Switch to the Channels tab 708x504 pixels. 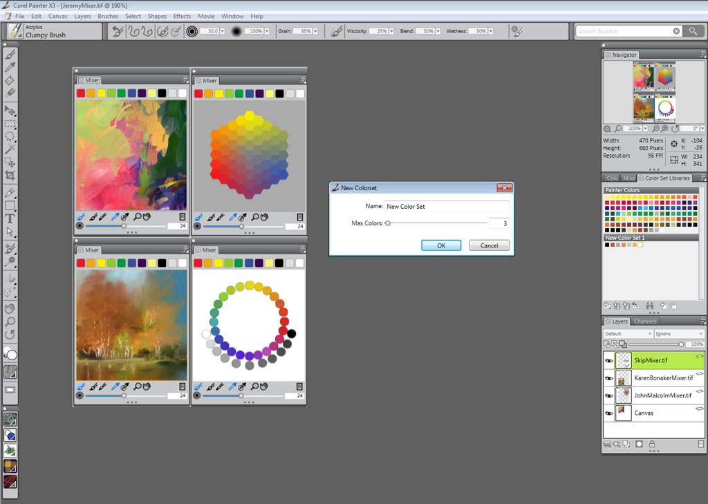[x=645, y=321]
